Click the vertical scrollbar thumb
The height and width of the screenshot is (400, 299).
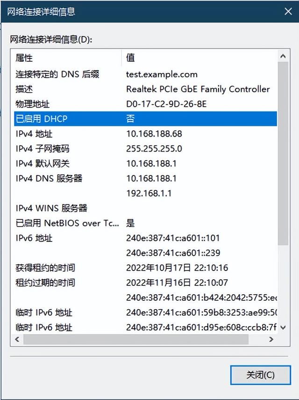tap(283, 153)
